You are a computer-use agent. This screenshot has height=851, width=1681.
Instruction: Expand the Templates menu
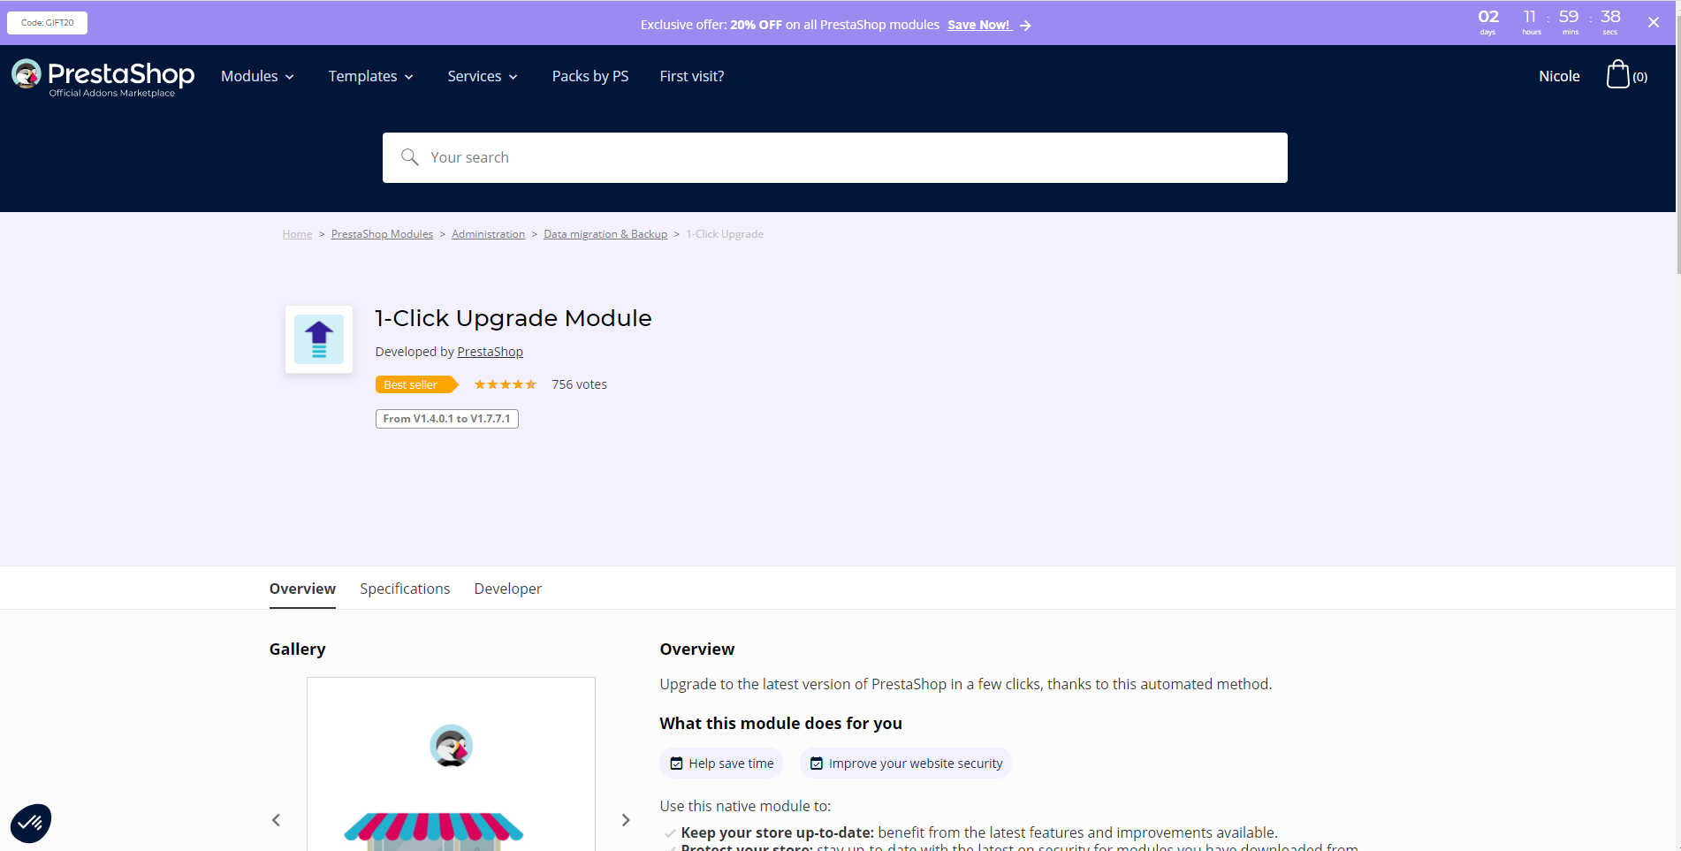click(x=371, y=76)
